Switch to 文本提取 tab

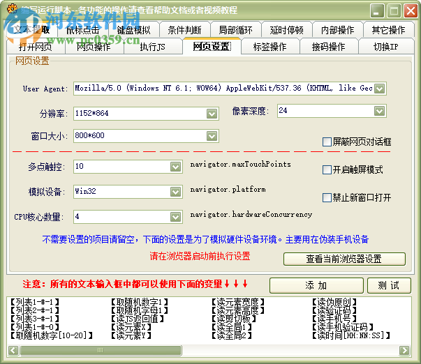click(31, 29)
